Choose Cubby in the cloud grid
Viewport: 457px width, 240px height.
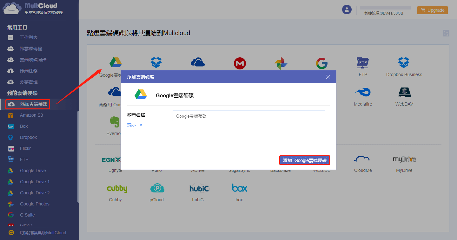pos(117,193)
